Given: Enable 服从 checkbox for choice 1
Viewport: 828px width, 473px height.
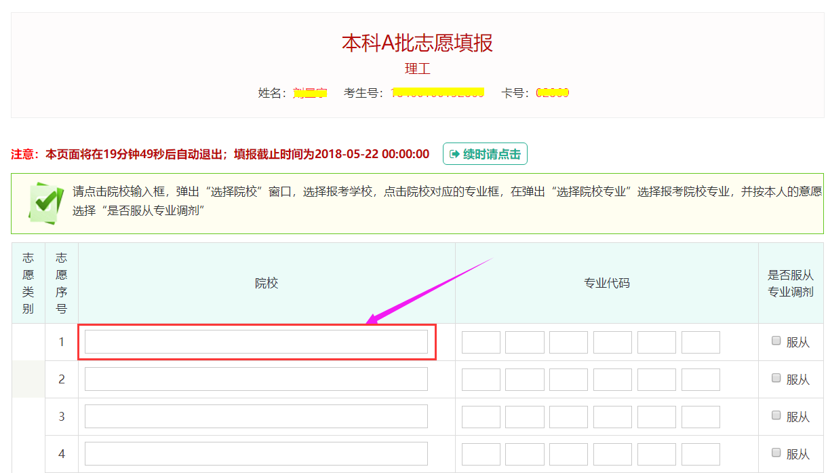Looking at the screenshot, I should click(776, 341).
